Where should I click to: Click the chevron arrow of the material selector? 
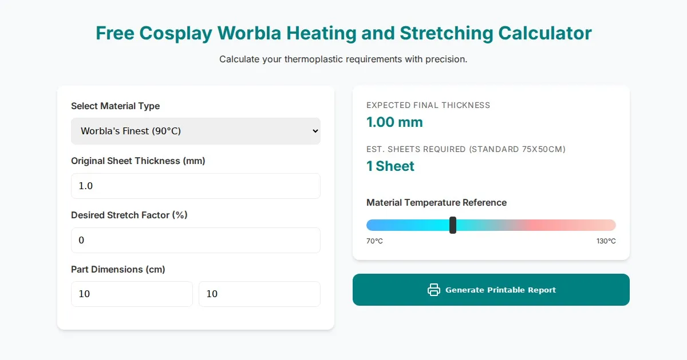point(314,131)
